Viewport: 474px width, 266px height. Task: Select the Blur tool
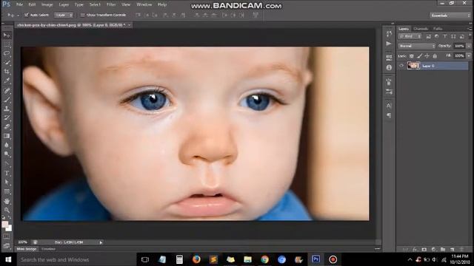click(7, 145)
